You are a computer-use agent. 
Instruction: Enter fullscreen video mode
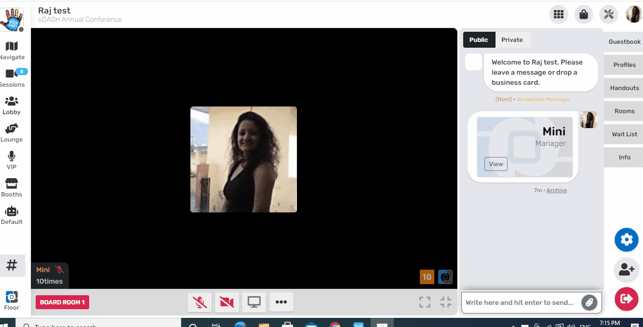425,302
